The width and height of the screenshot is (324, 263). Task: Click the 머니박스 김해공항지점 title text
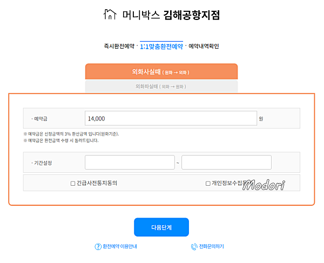pyautogui.click(x=171, y=15)
